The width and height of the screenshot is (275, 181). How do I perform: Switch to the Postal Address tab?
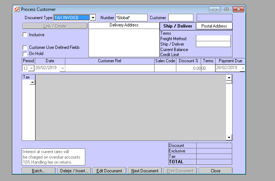coord(214,26)
